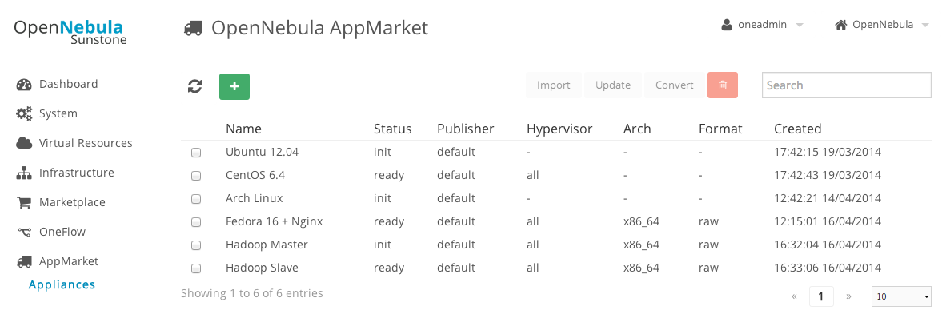This screenshot has height=330, width=946.
Task: Tick the Hadoop Master checkbox
Action: point(196,245)
